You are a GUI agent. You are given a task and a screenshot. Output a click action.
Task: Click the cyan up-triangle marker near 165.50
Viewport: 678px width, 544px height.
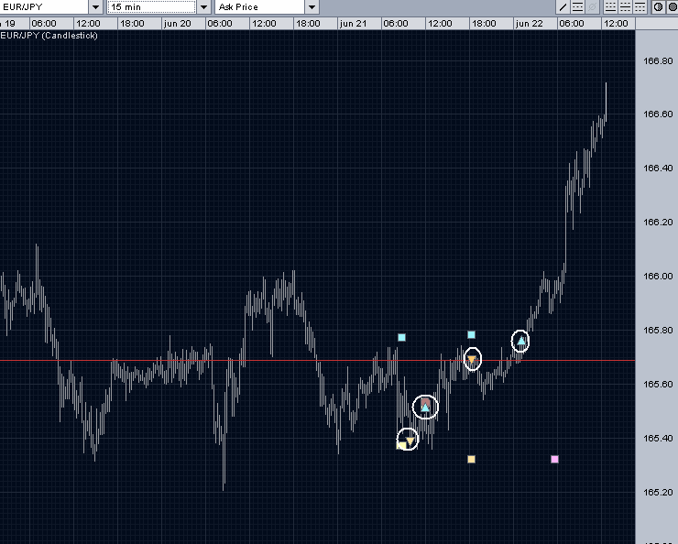point(425,407)
